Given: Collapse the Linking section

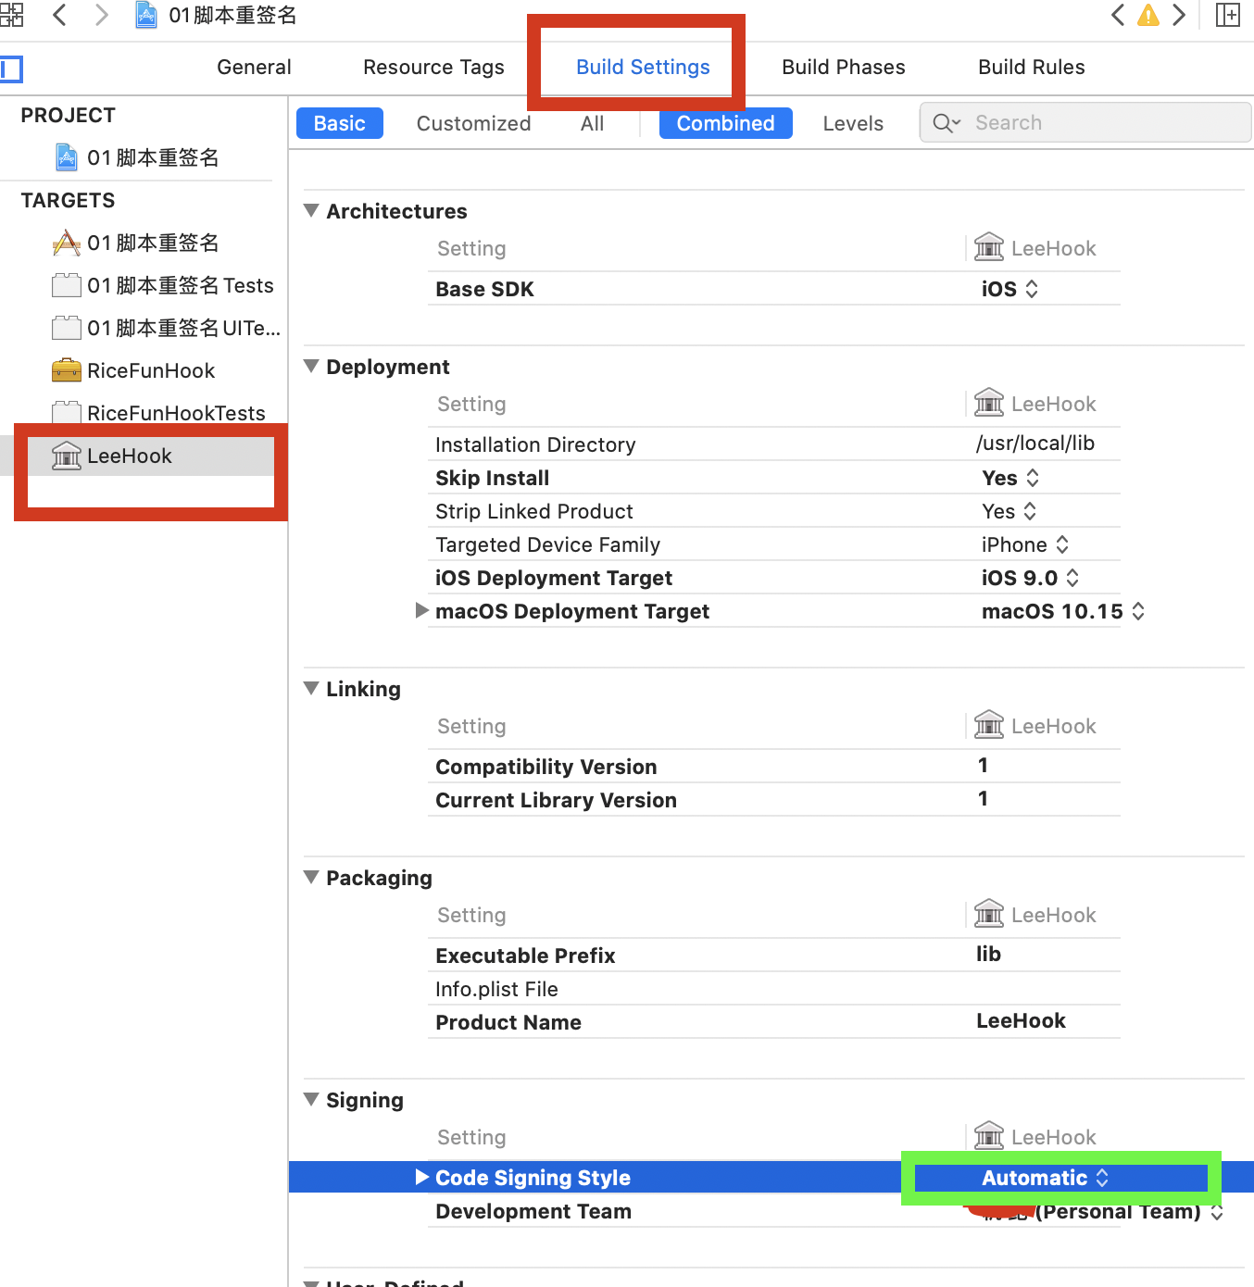Looking at the screenshot, I should pos(312,688).
